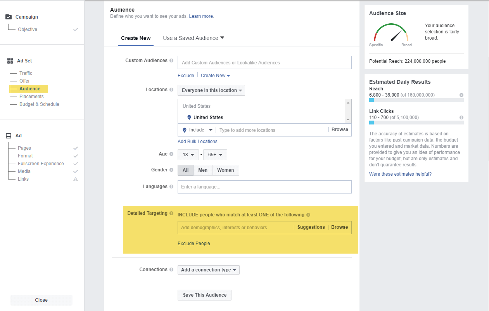Select the Create New tab

coord(136,38)
